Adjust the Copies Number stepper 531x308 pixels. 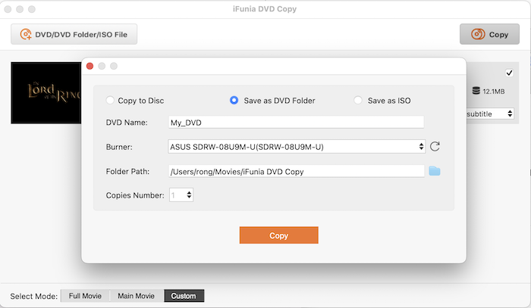pos(188,195)
